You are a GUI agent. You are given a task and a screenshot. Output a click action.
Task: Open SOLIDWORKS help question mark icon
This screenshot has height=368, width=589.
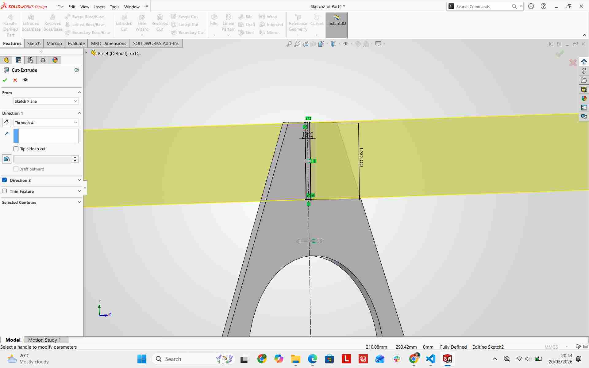[x=544, y=6]
